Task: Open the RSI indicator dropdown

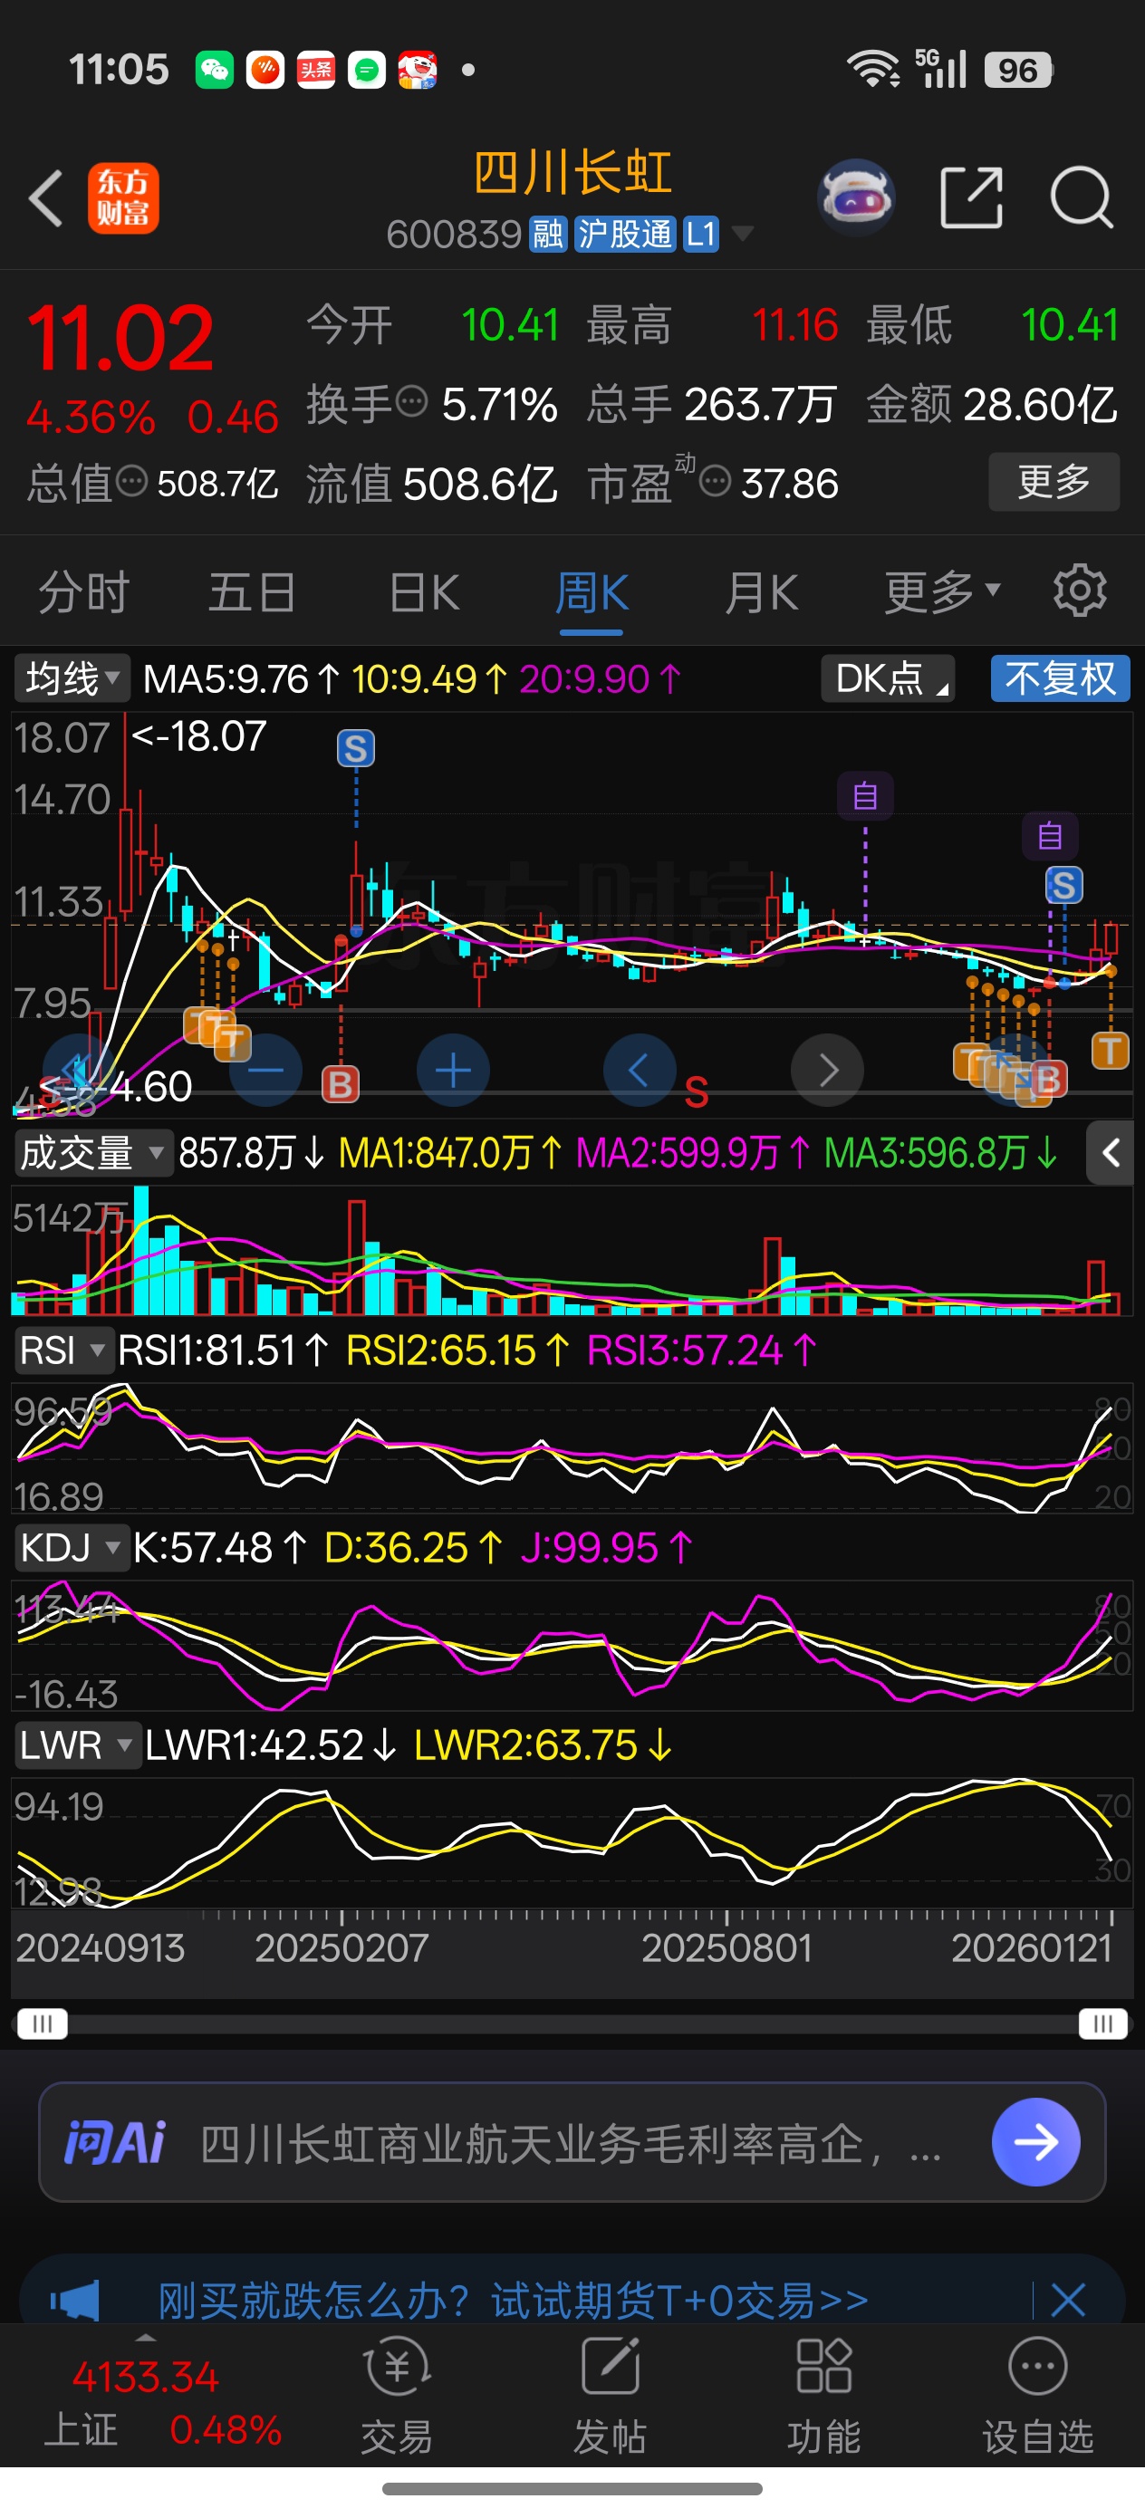Action: coord(63,1350)
